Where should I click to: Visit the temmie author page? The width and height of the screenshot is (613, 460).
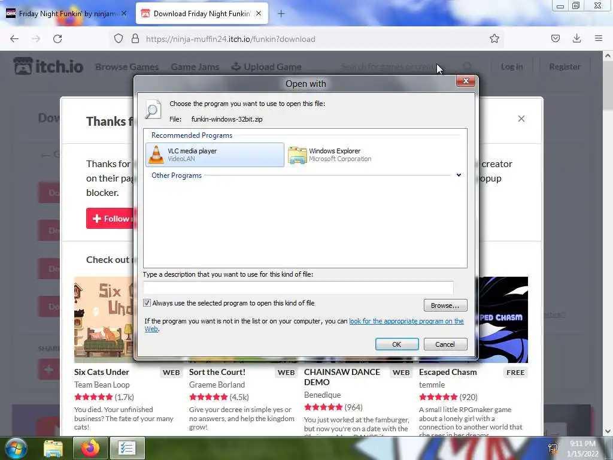432,385
